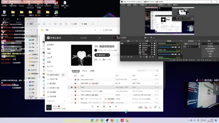The width and height of the screenshot is (219, 123).
Task: Select the 'whoa (mind in awe)' song row
Action: [115, 80]
